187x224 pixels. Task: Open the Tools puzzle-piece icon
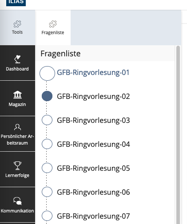(17, 24)
